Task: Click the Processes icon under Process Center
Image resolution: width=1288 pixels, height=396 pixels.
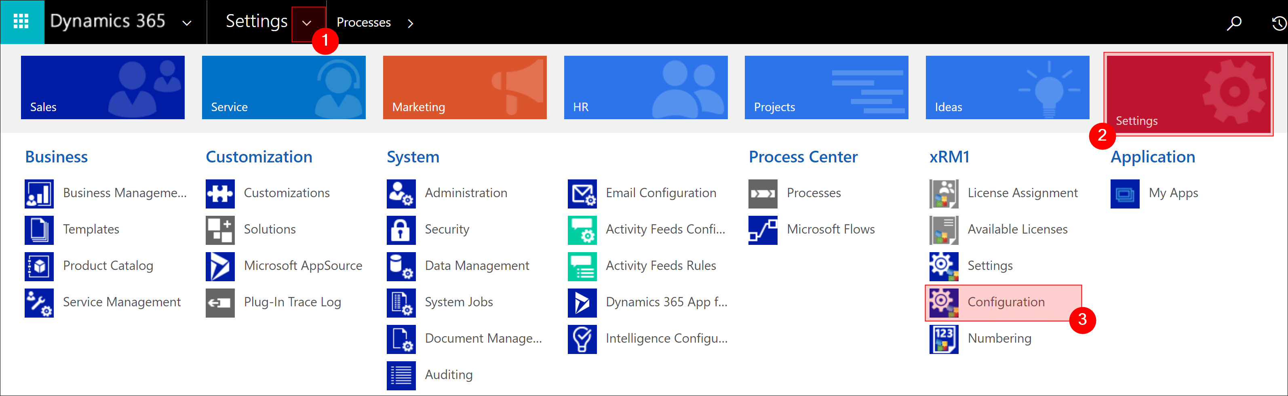Action: coord(763,194)
